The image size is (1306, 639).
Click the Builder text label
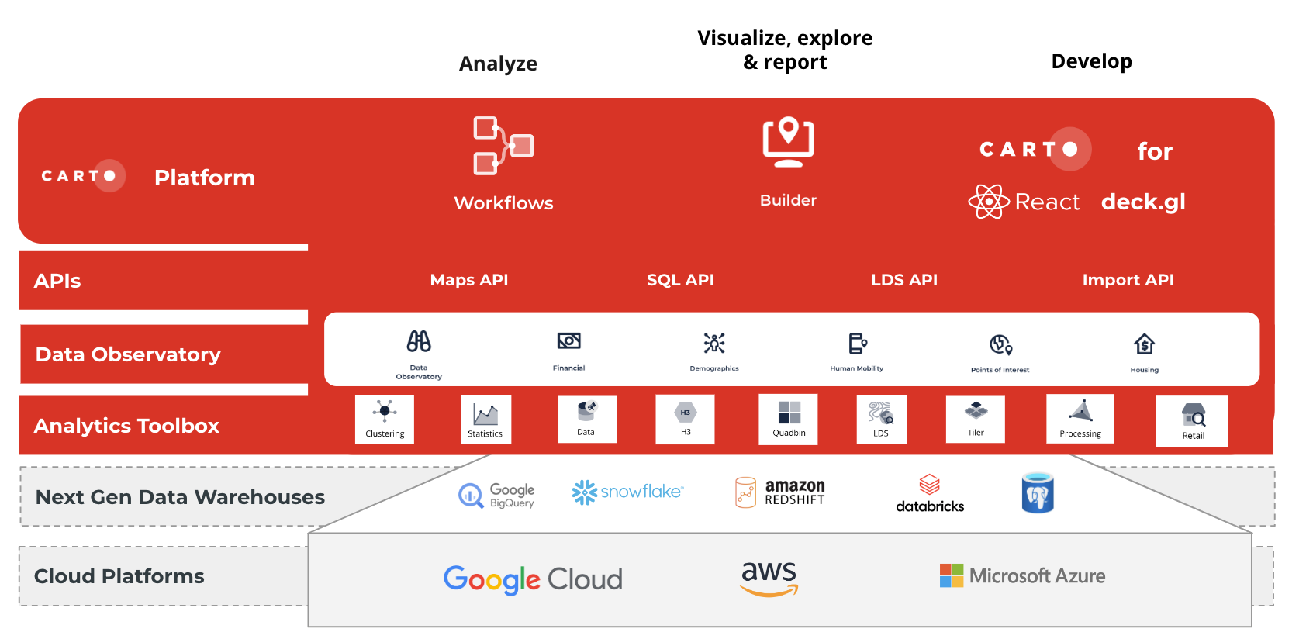[x=788, y=200]
